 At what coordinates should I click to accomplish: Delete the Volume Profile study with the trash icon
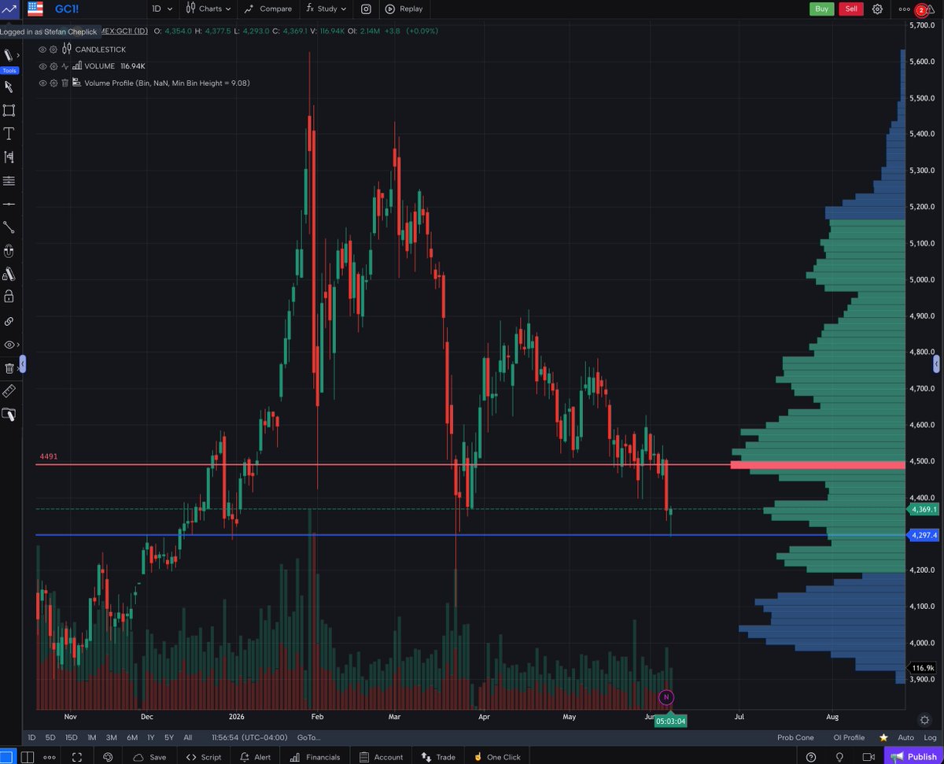coord(65,83)
